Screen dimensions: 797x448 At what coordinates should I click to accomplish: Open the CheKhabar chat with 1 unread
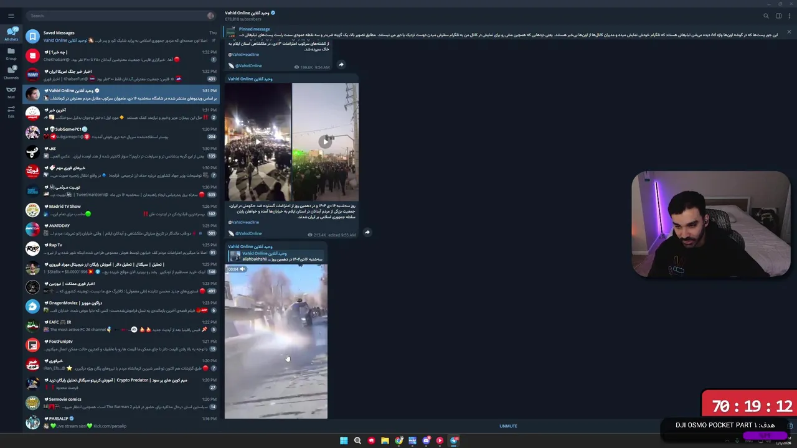[121, 55]
